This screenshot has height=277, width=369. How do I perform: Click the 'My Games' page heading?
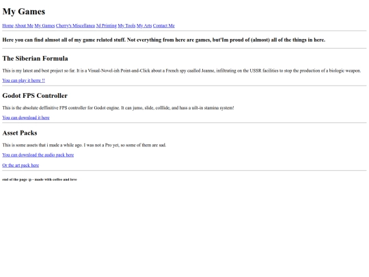coord(24,12)
